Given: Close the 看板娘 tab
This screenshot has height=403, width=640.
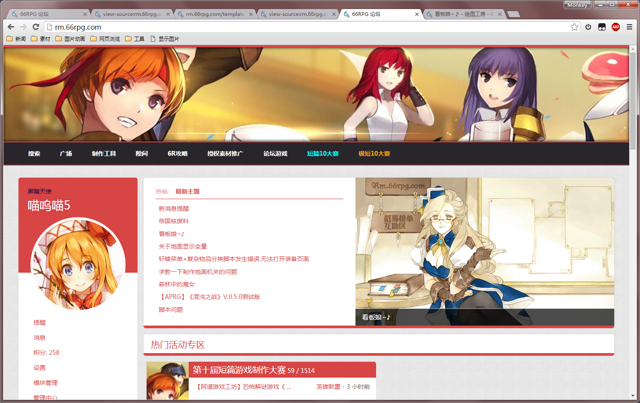Looking at the screenshot, I should tap(499, 14).
